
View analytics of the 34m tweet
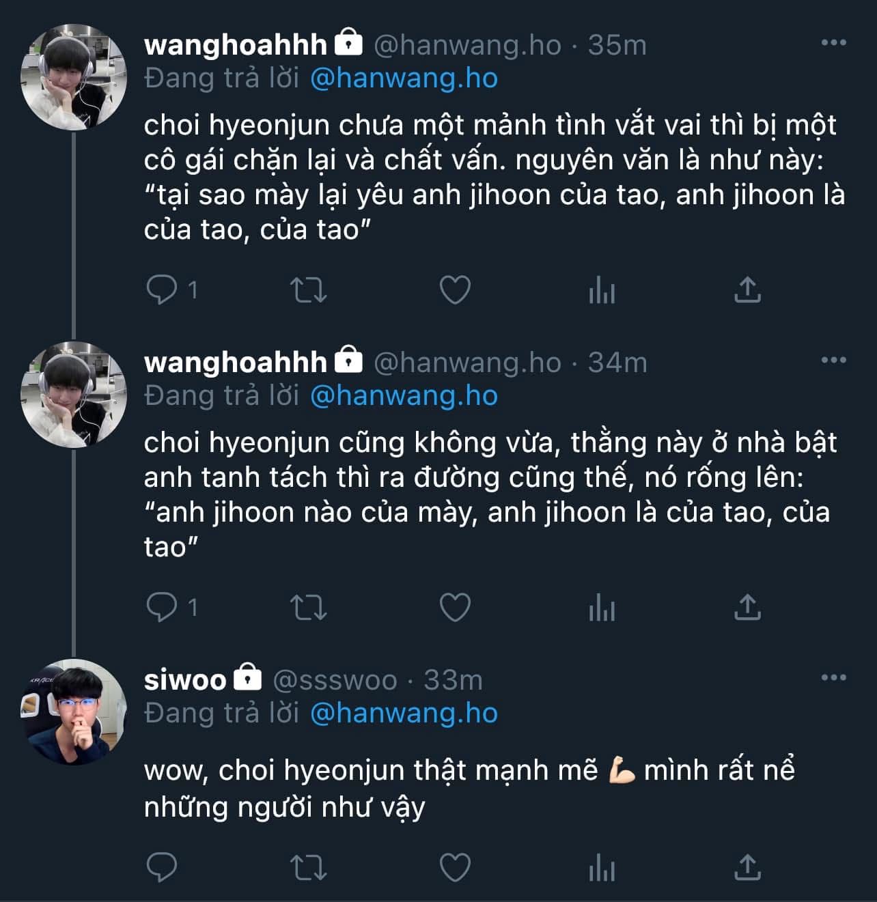tap(602, 608)
